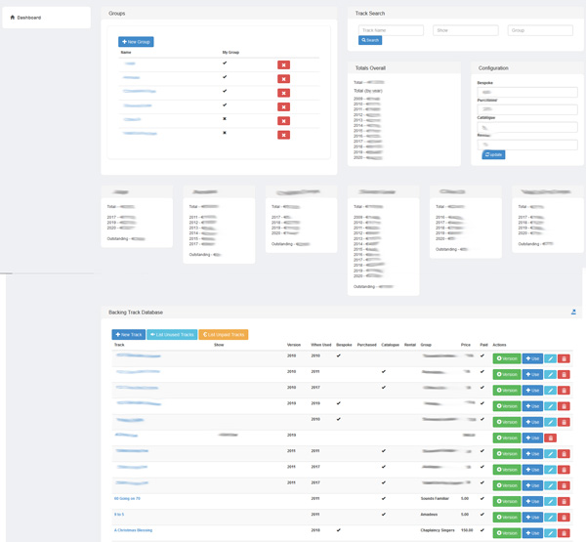Click the Search button under Track Search
The image size is (586, 542).
370,40
